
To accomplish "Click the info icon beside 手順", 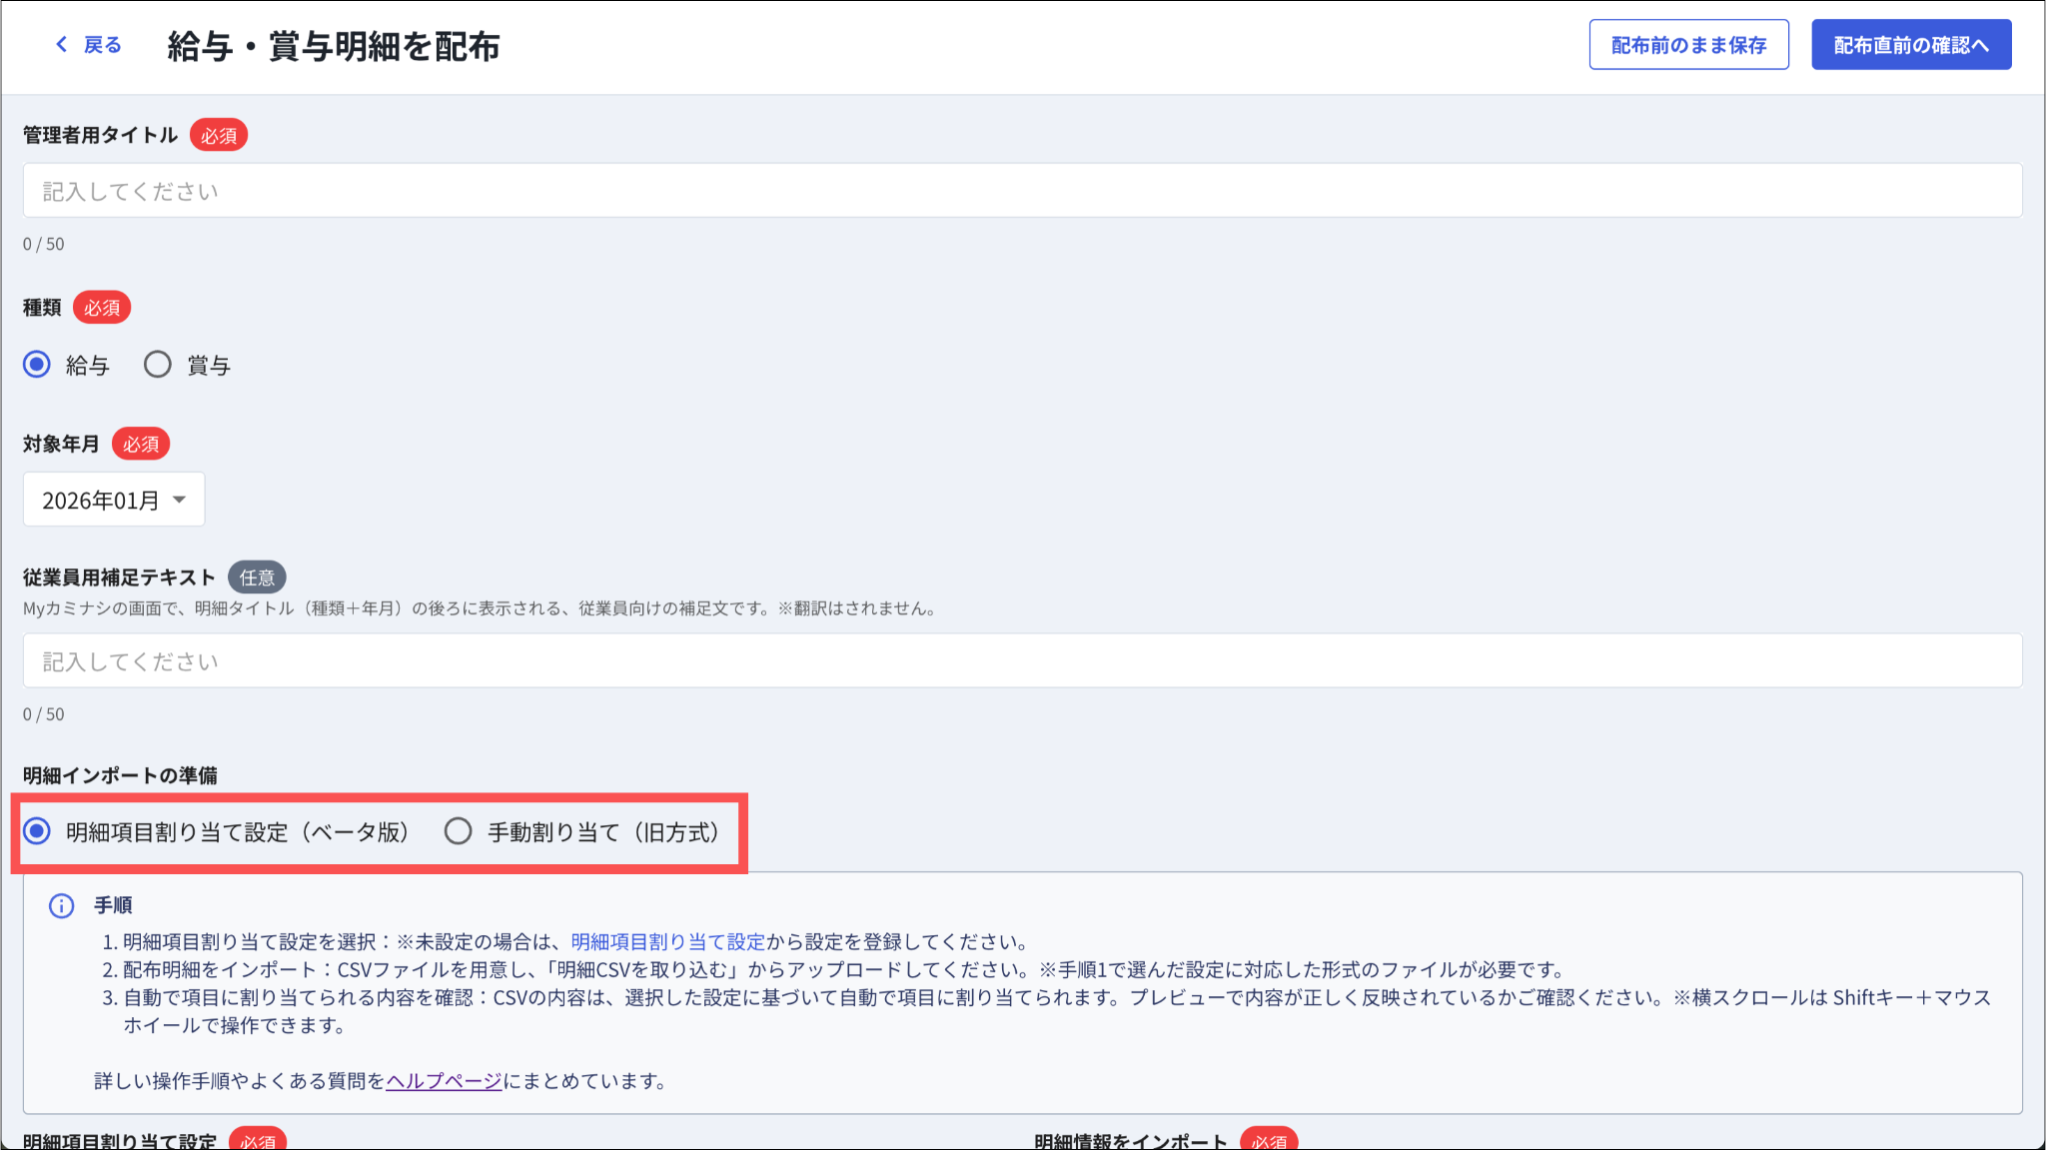I will pos(62,905).
